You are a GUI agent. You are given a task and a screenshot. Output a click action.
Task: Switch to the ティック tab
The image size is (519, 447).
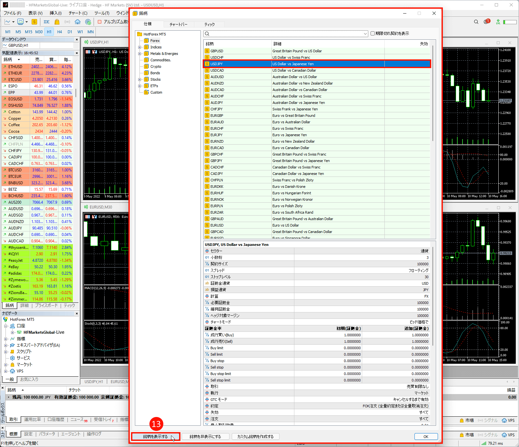[x=209, y=25]
